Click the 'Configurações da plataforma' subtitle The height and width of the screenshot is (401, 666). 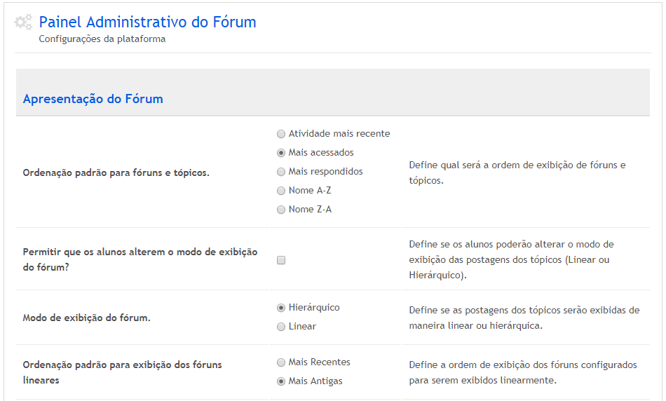[102, 39]
